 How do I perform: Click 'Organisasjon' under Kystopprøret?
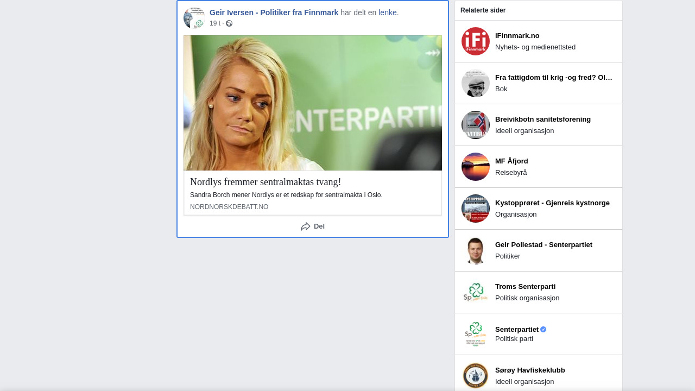[516, 215]
